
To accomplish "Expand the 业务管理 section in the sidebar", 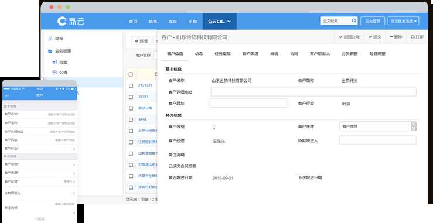I will [63, 51].
